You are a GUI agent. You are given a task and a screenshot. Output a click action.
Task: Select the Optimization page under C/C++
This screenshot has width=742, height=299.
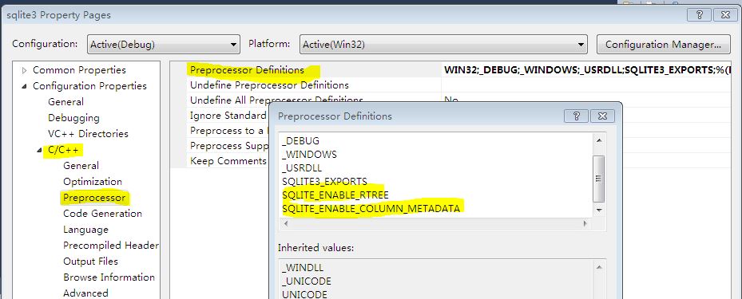pos(93,181)
